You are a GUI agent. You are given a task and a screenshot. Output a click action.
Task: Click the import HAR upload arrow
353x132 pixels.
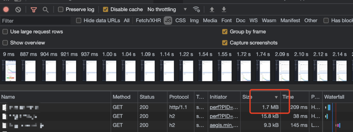click(212, 9)
